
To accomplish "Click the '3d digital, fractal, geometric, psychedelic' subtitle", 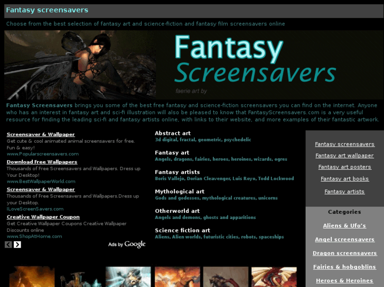I will pyautogui.click(x=203, y=140).
